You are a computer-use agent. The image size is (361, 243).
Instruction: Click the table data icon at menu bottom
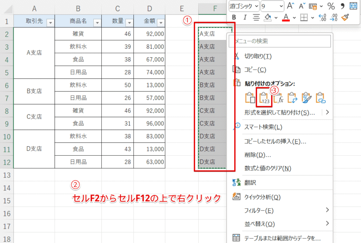pyautogui.click(x=237, y=238)
